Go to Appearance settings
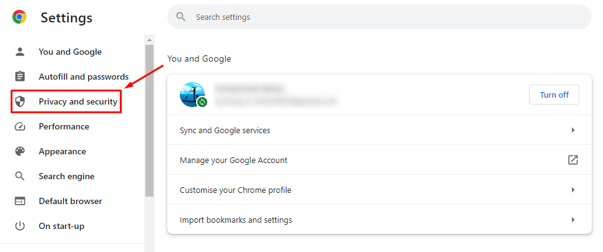603x252 pixels. coord(62,151)
